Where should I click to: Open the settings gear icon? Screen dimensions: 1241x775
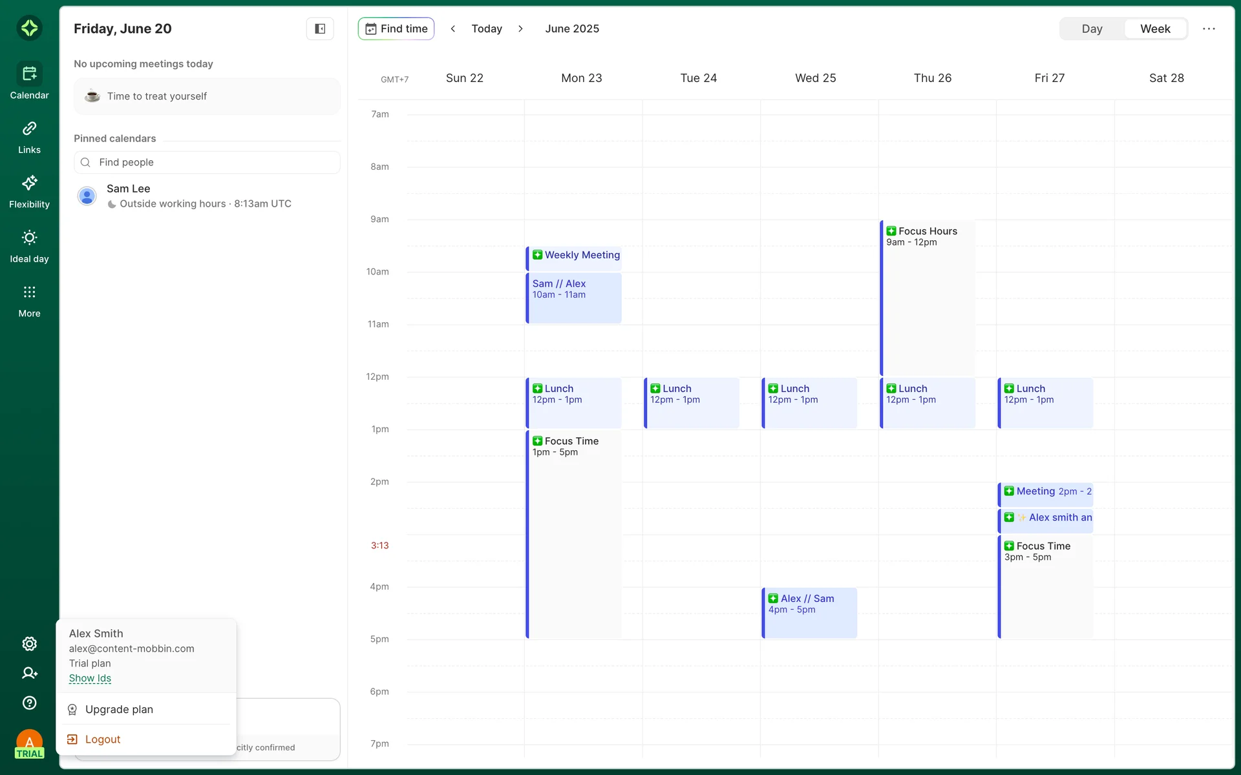point(29,644)
